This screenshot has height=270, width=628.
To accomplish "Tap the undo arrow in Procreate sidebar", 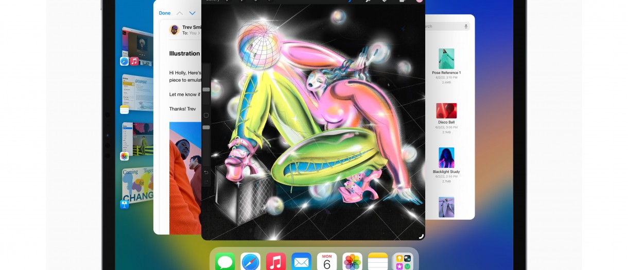I will coord(206,172).
